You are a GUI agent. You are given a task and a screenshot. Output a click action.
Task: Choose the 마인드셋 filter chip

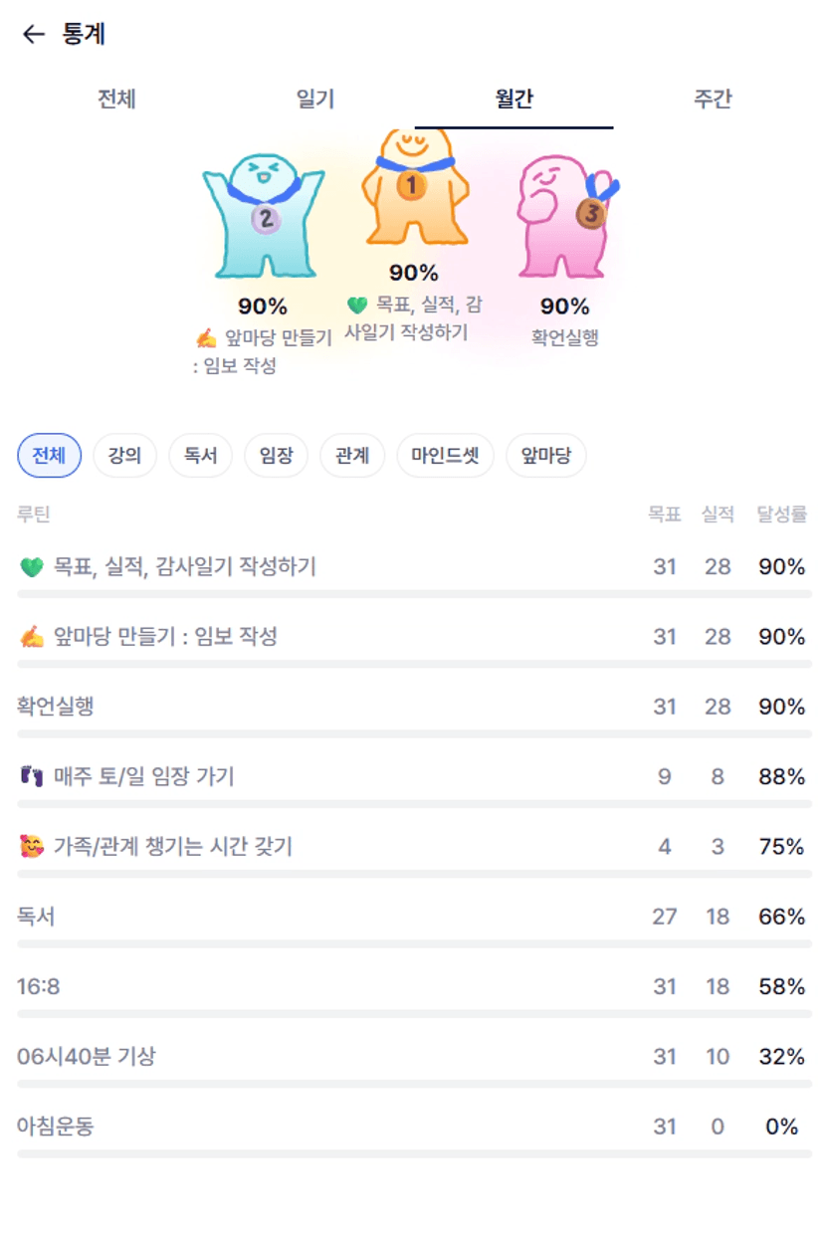point(445,457)
